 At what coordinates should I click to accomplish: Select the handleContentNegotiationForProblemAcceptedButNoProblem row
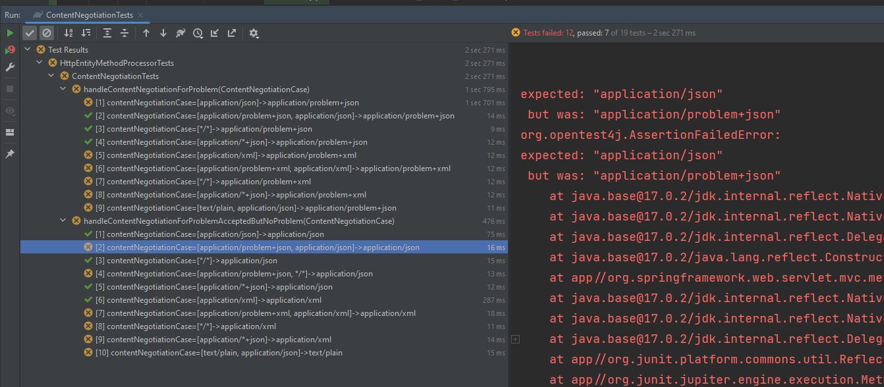point(264,221)
